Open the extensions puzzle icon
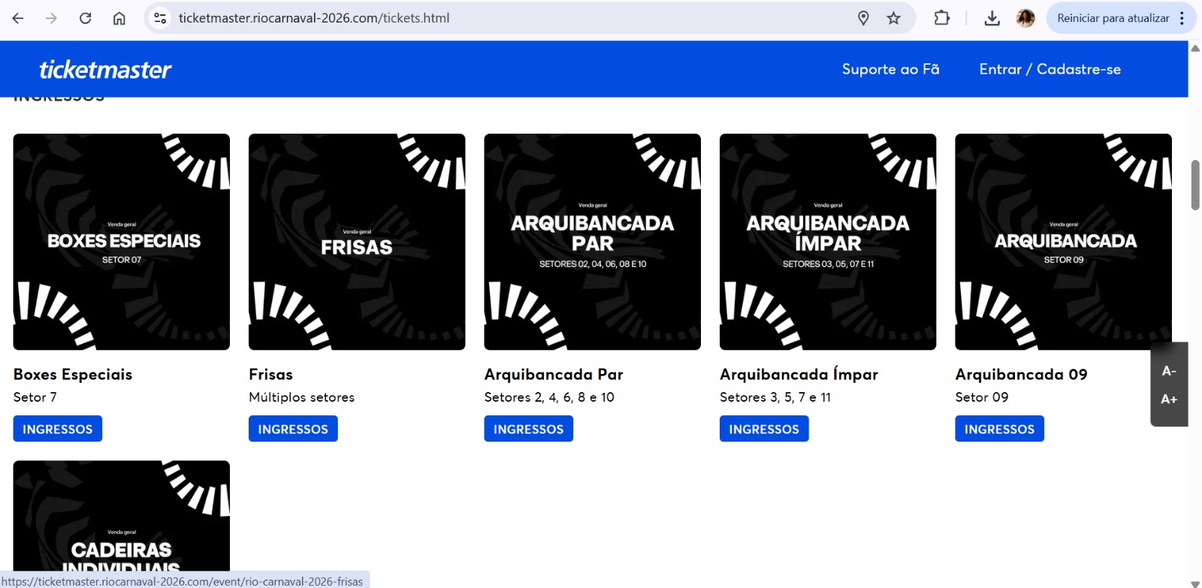Viewport: 1202px width, 588px height. pyautogui.click(x=941, y=18)
